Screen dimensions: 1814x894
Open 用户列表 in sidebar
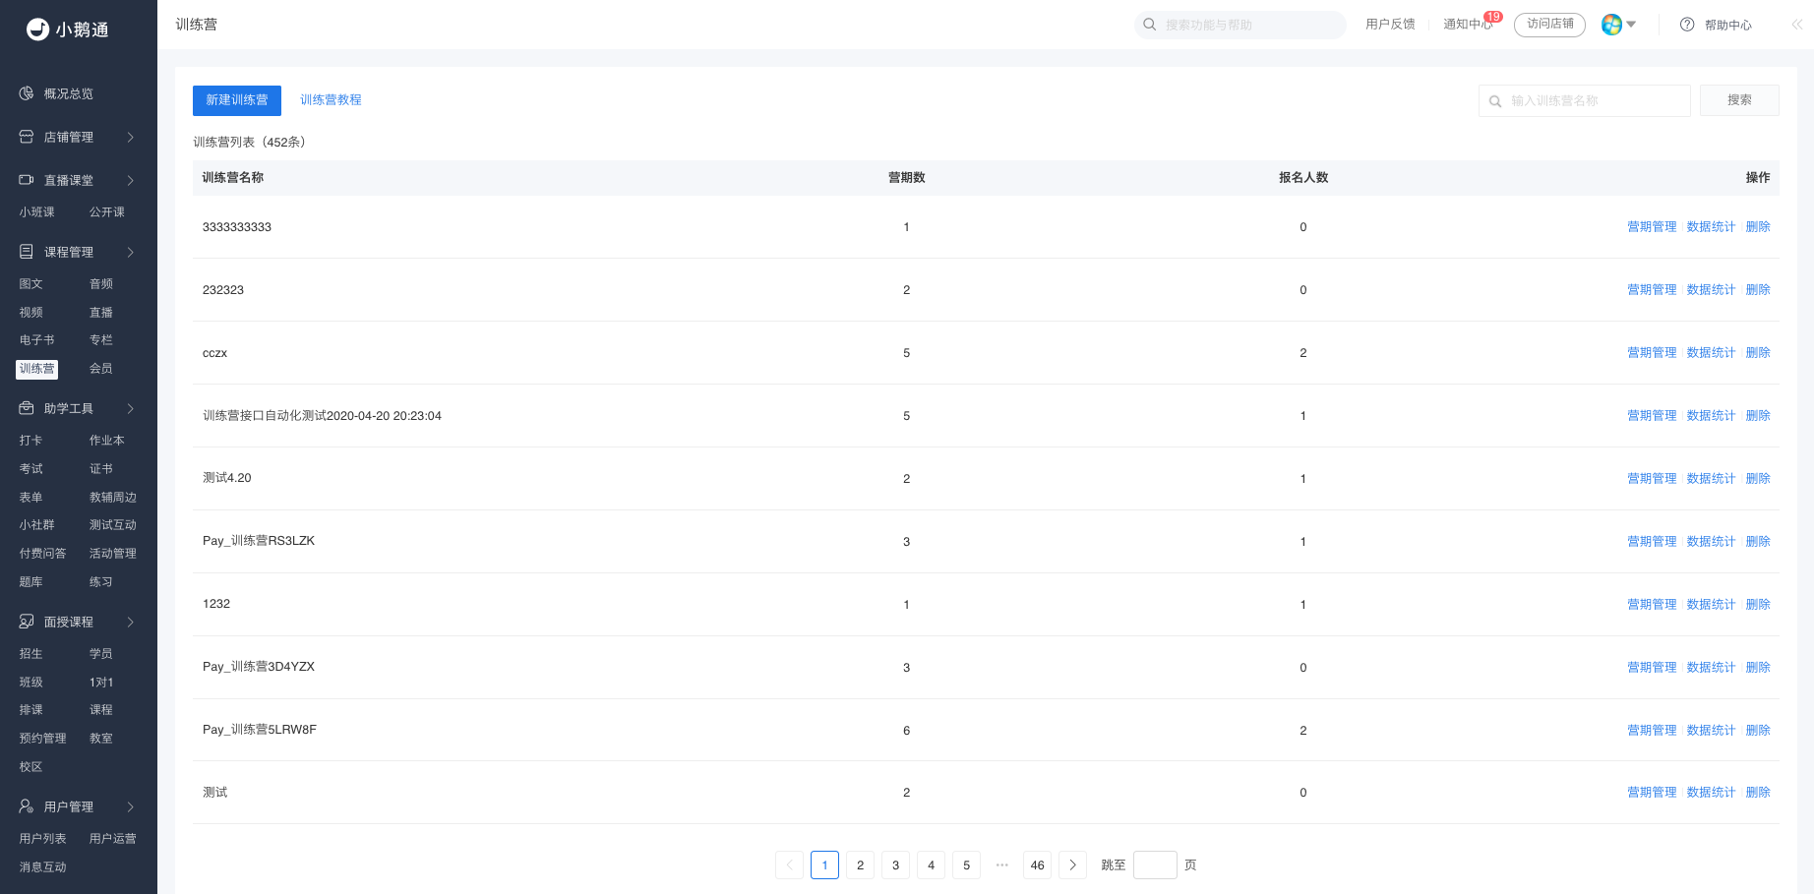43,839
